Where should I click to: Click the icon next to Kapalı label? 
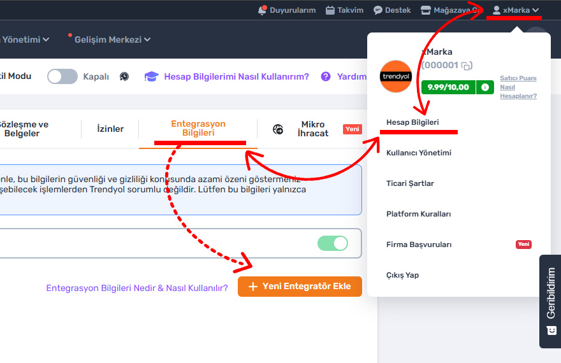tap(124, 76)
